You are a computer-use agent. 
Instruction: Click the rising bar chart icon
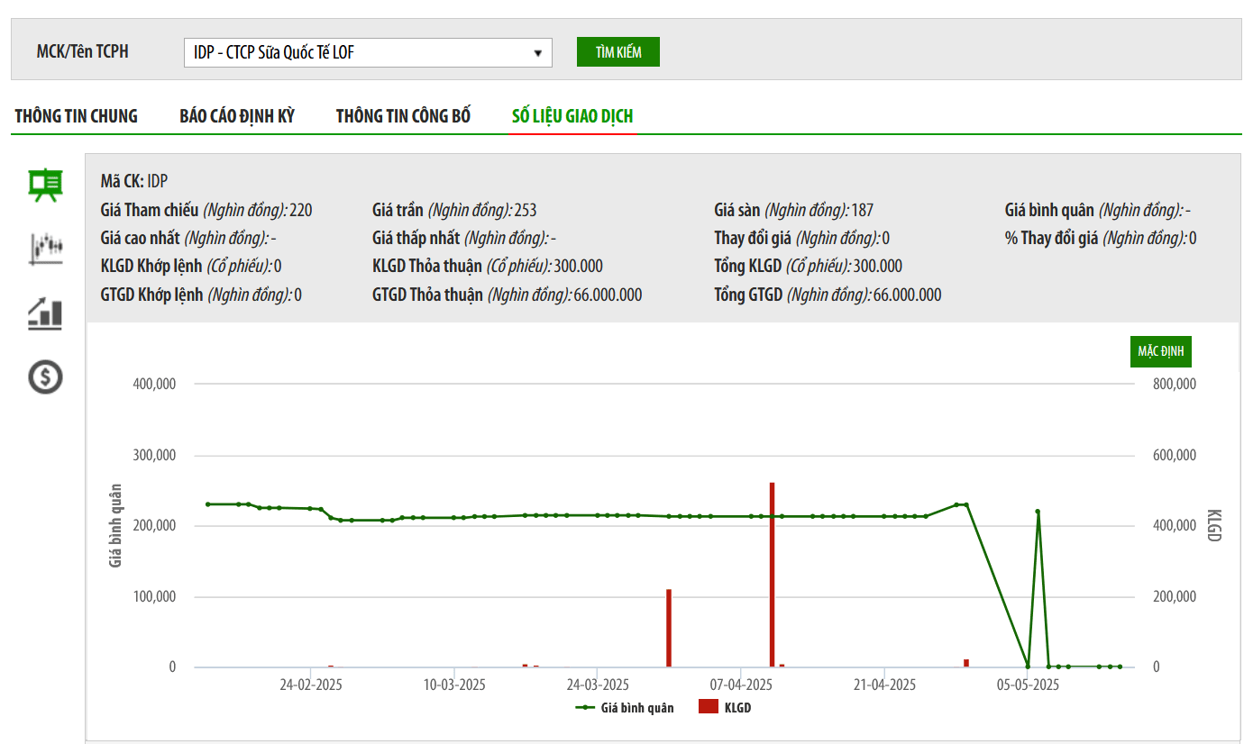point(45,313)
